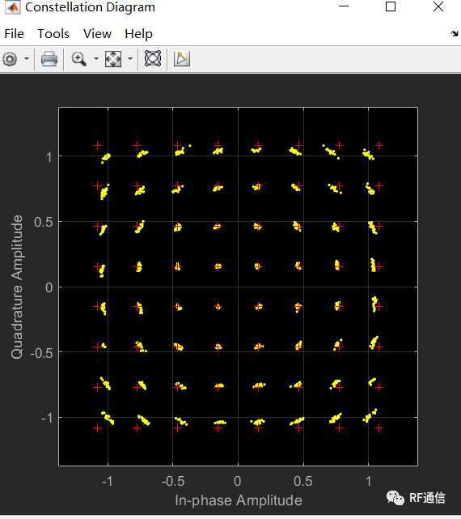Click the dock window arrow icon
Screen dimensions: 461x519
(455, 33)
